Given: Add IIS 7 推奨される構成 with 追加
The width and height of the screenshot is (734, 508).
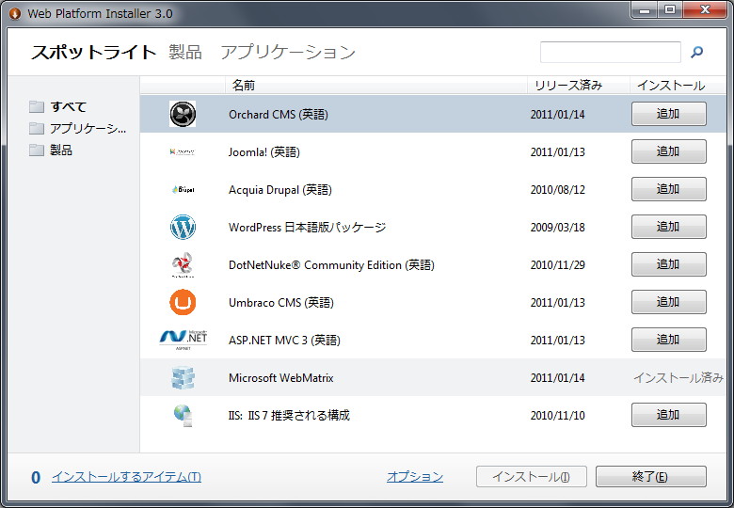Looking at the screenshot, I should click(668, 415).
